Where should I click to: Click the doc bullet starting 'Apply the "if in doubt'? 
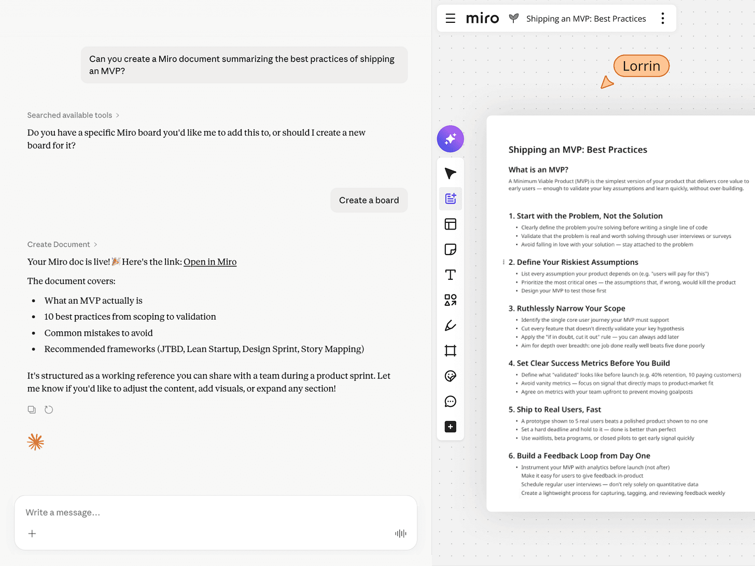600,337
